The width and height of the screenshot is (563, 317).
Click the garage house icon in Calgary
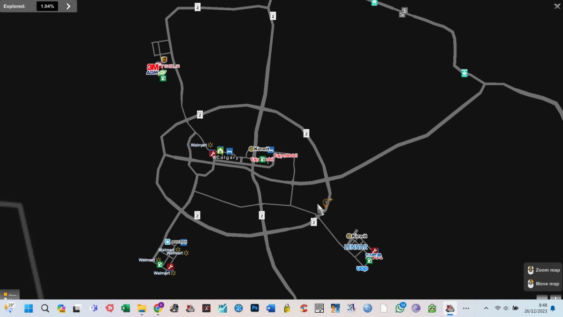pos(220,150)
